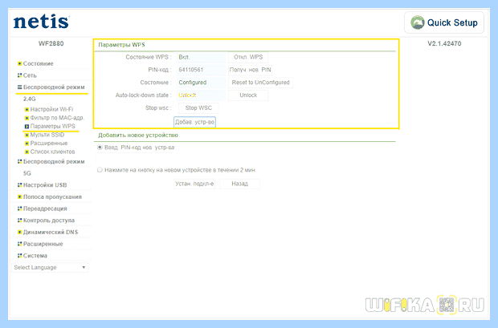This screenshot has width=498, height=328.
Task: Open the Состояние menu section
Action: (x=38, y=63)
